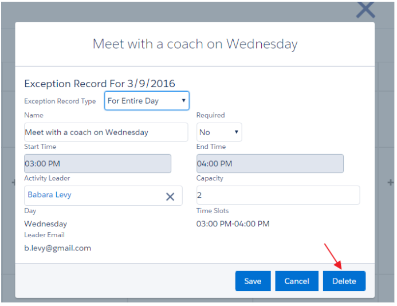This screenshot has height=306, width=397.
Task: Click the time slot 03:00 PM-04:00 PM
Action: click(233, 224)
